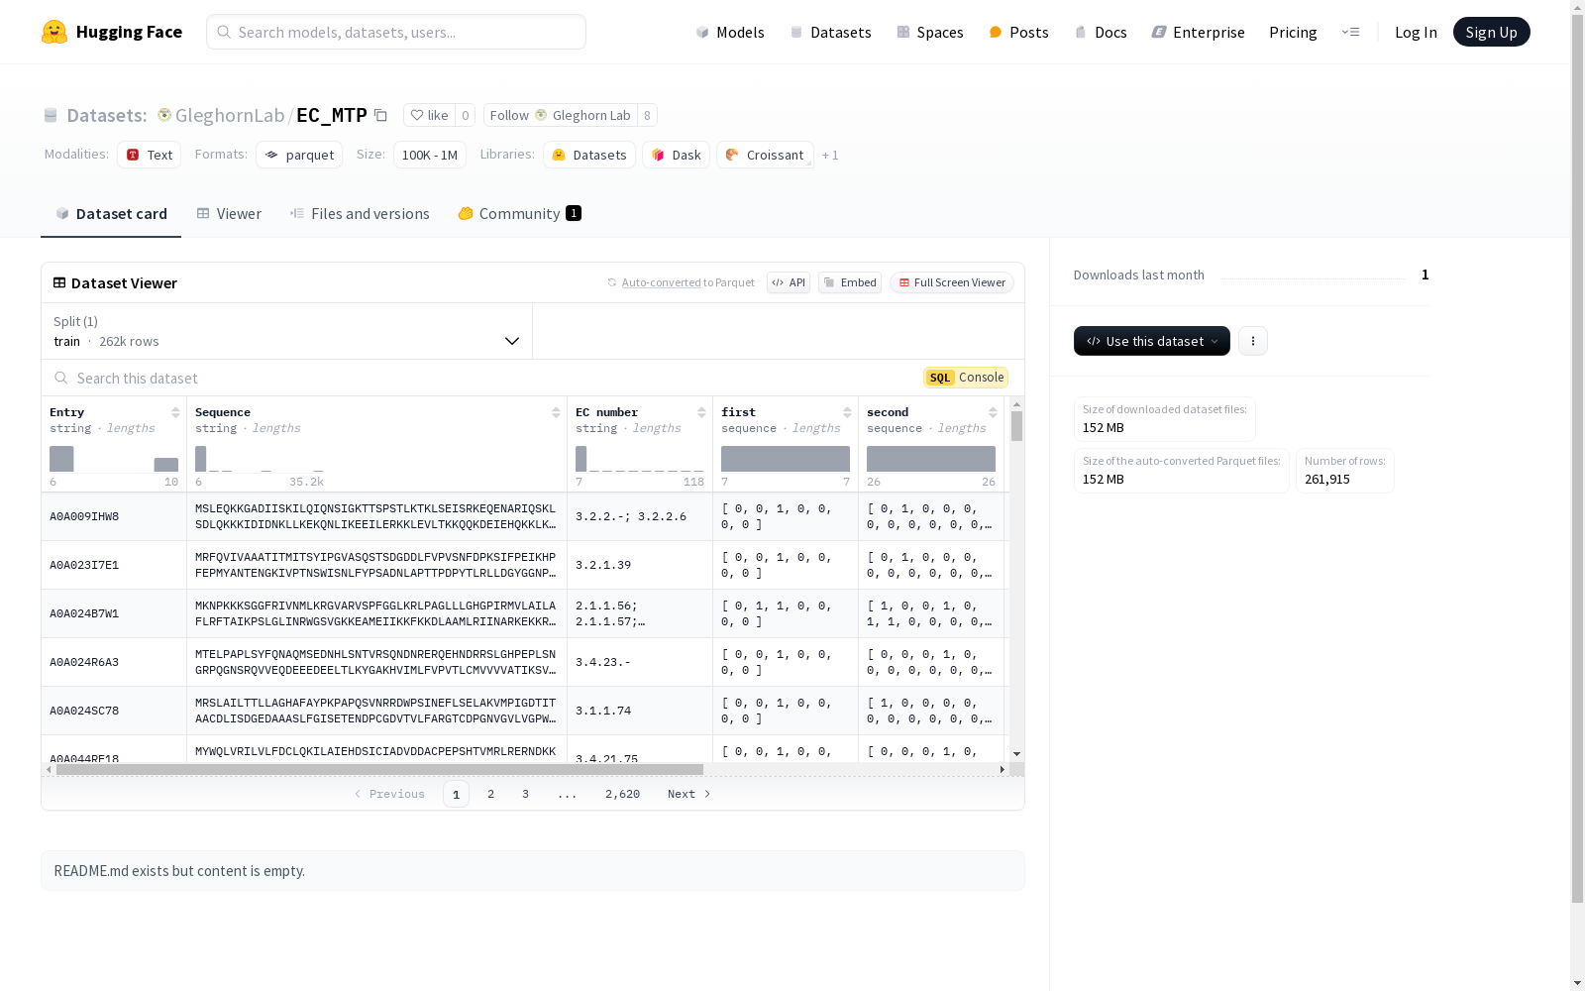Open Docs in the top navigation

coord(1101,32)
